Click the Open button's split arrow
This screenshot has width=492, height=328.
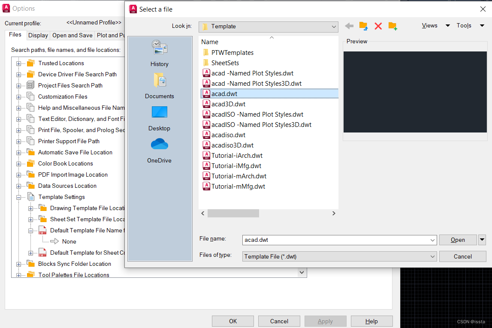482,240
